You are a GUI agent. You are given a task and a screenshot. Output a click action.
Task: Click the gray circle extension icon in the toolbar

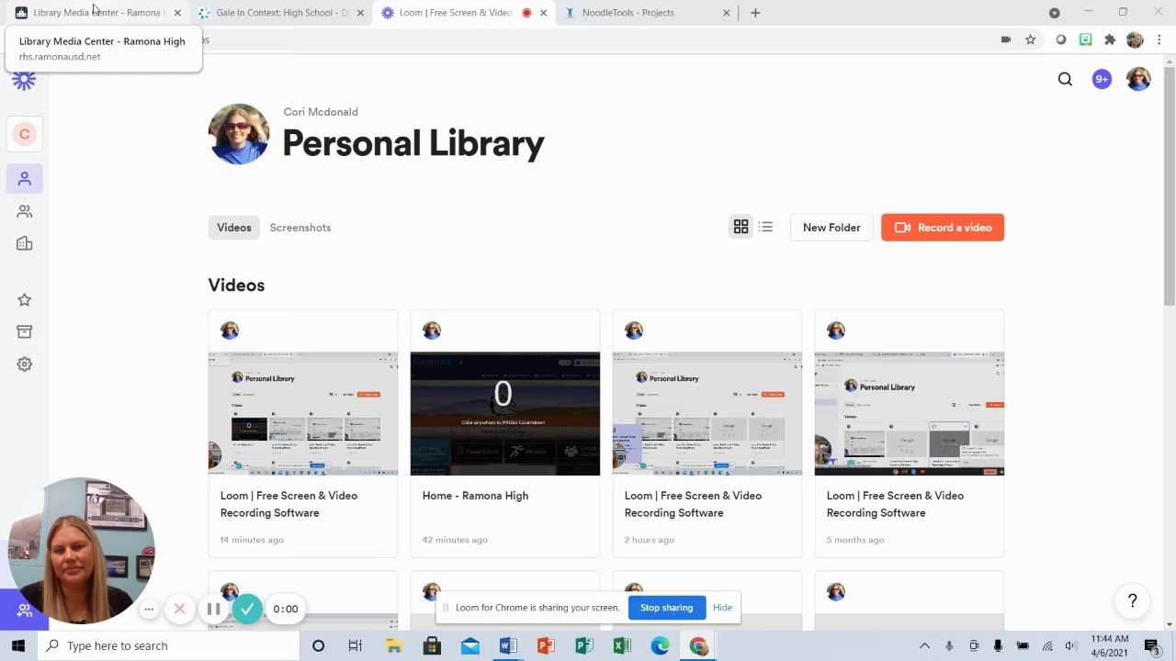click(1061, 39)
